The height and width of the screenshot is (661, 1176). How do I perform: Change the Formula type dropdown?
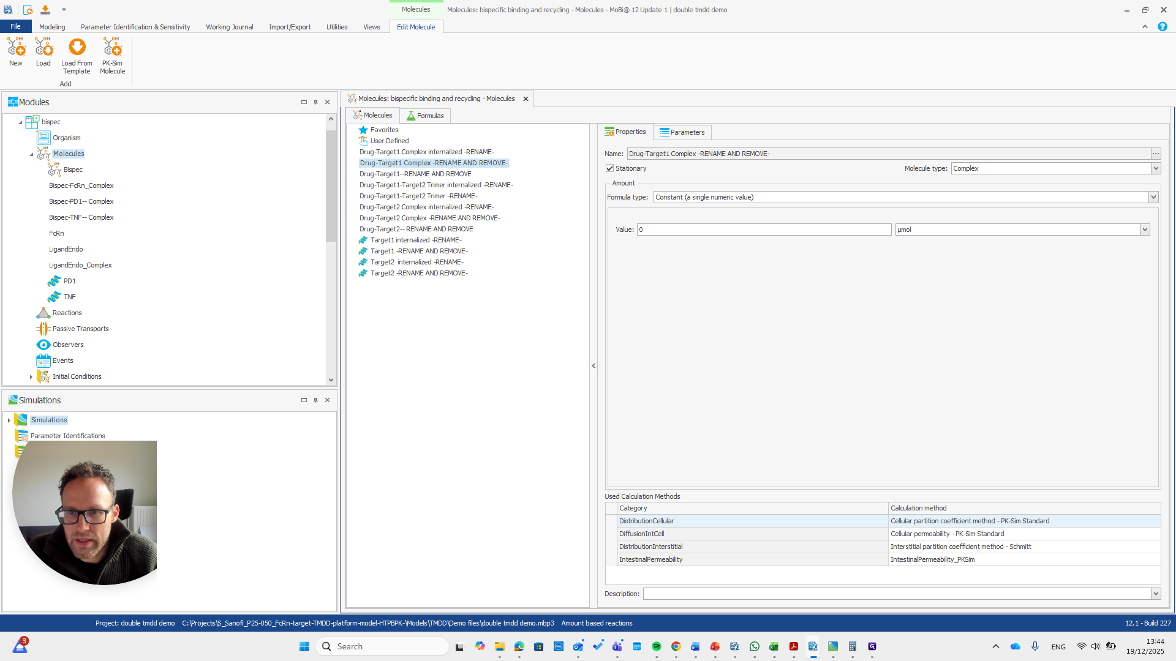tap(1153, 197)
